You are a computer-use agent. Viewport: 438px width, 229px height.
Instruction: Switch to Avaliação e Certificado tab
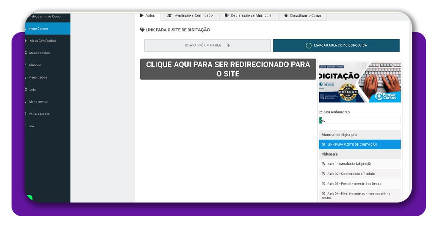coord(190,16)
